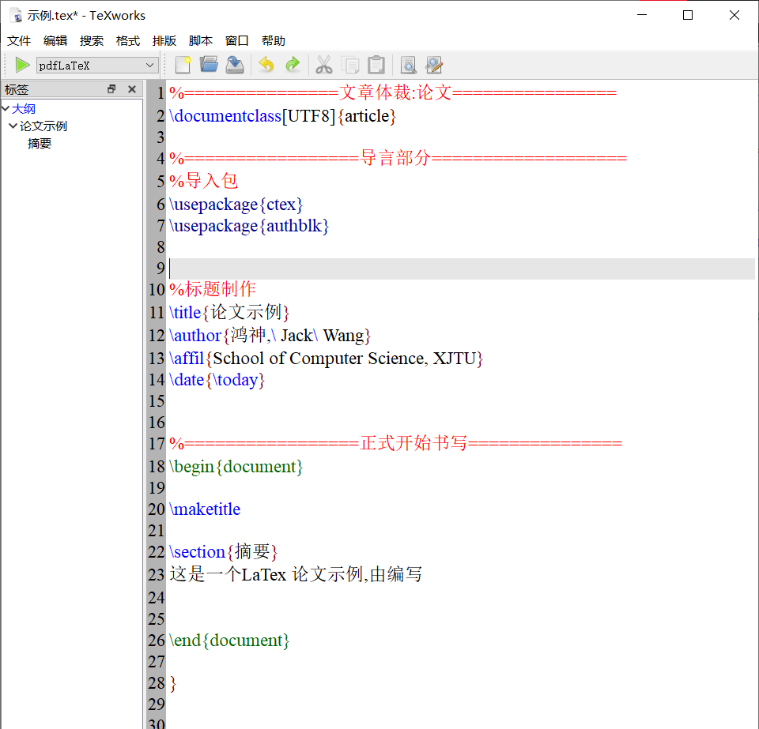Undo the last edit with toolbar icon

pyautogui.click(x=266, y=65)
